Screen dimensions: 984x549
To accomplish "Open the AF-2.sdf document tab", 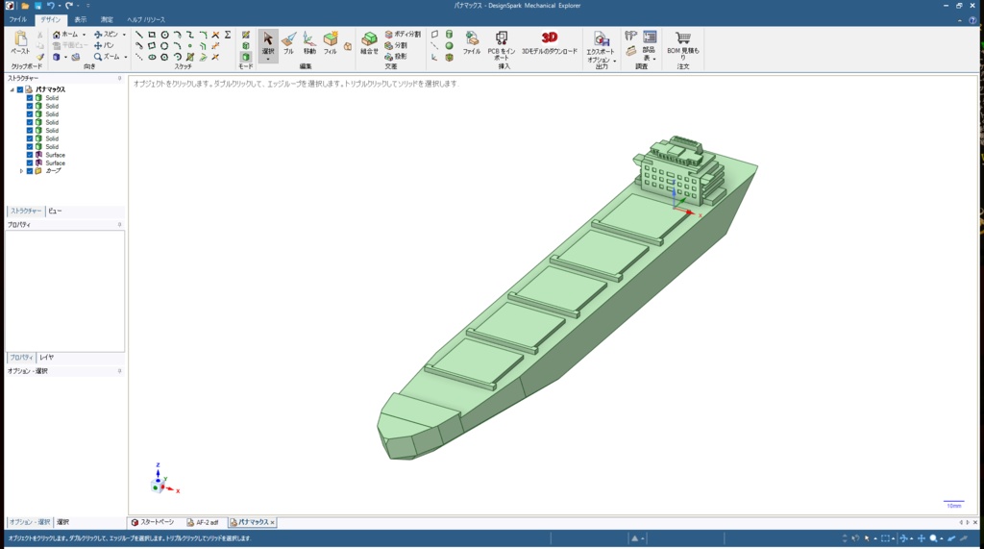I will point(203,523).
